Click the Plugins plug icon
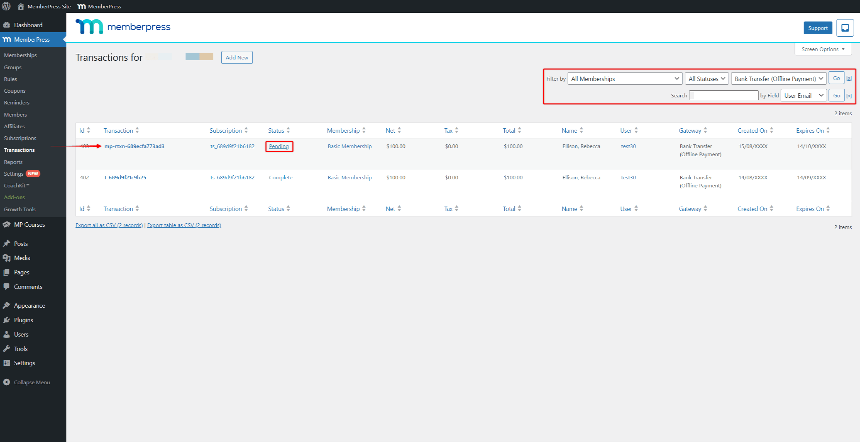The image size is (860, 442). 6,320
